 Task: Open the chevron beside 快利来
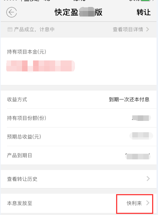148,203
